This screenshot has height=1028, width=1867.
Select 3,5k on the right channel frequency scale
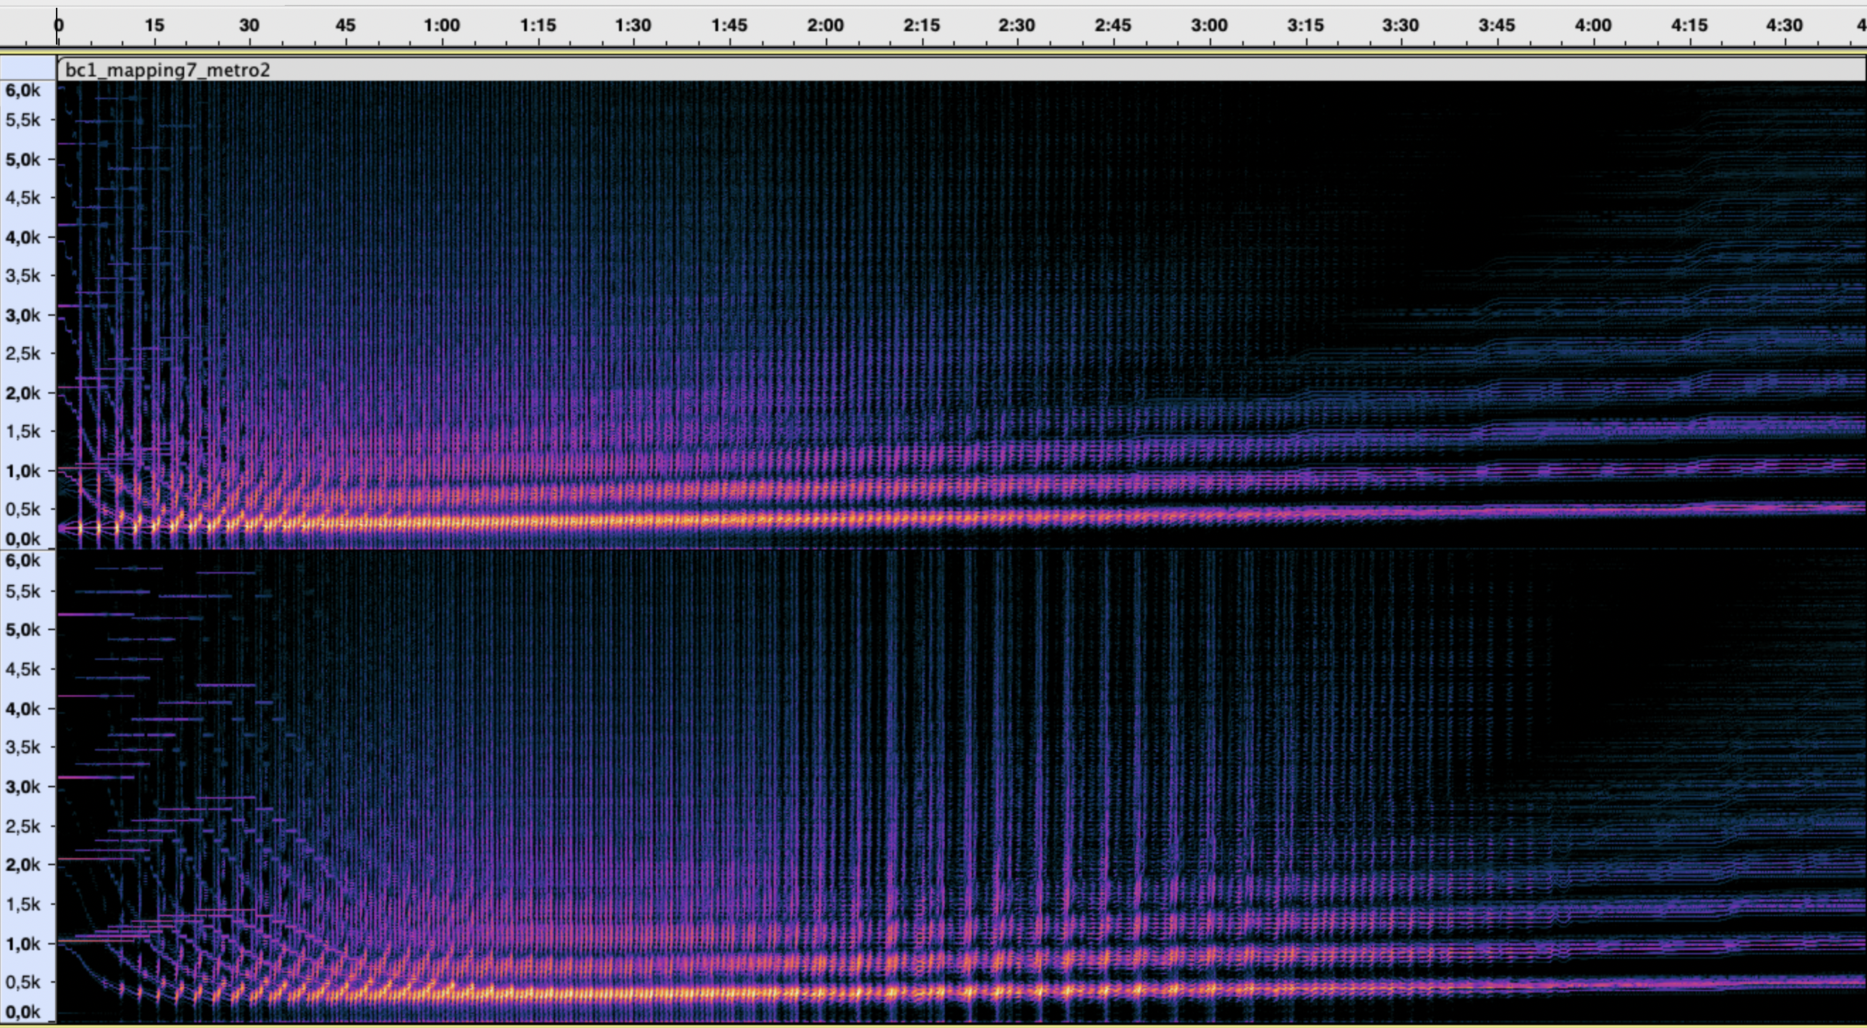23,747
